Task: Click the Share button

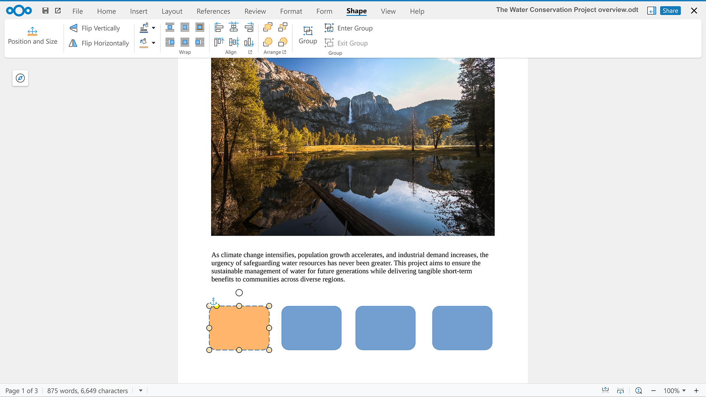Action: click(670, 11)
